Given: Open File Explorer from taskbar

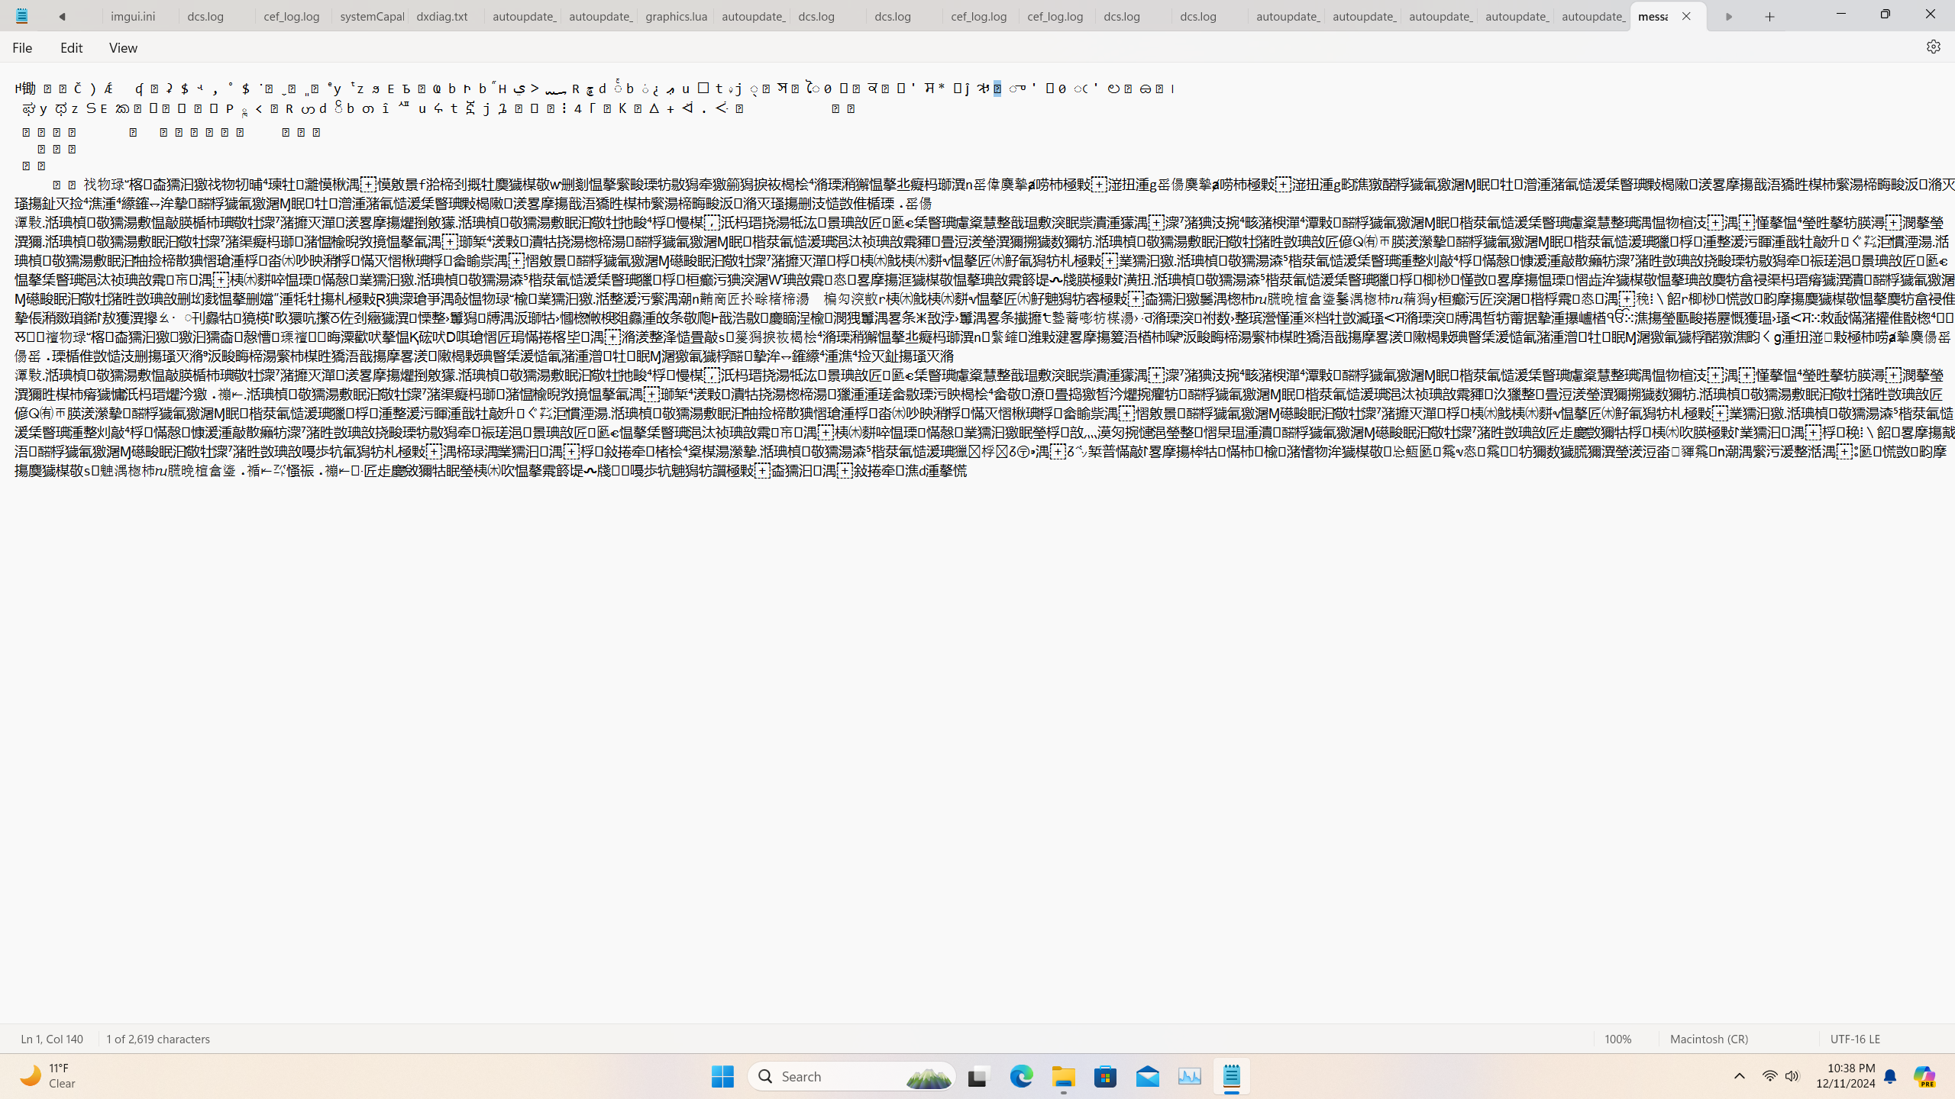Looking at the screenshot, I should 1064,1076.
